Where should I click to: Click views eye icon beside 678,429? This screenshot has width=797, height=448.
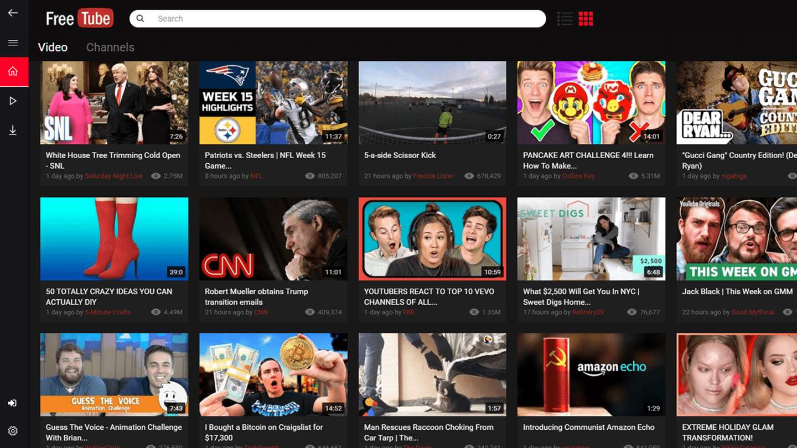point(469,176)
